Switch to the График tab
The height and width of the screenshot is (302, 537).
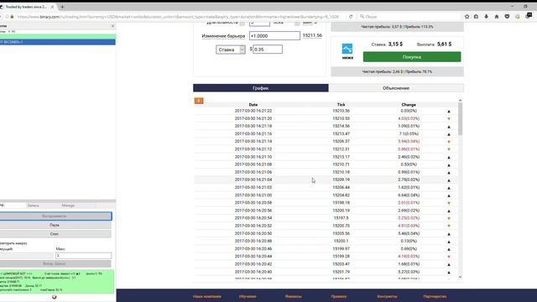pyautogui.click(x=261, y=88)
